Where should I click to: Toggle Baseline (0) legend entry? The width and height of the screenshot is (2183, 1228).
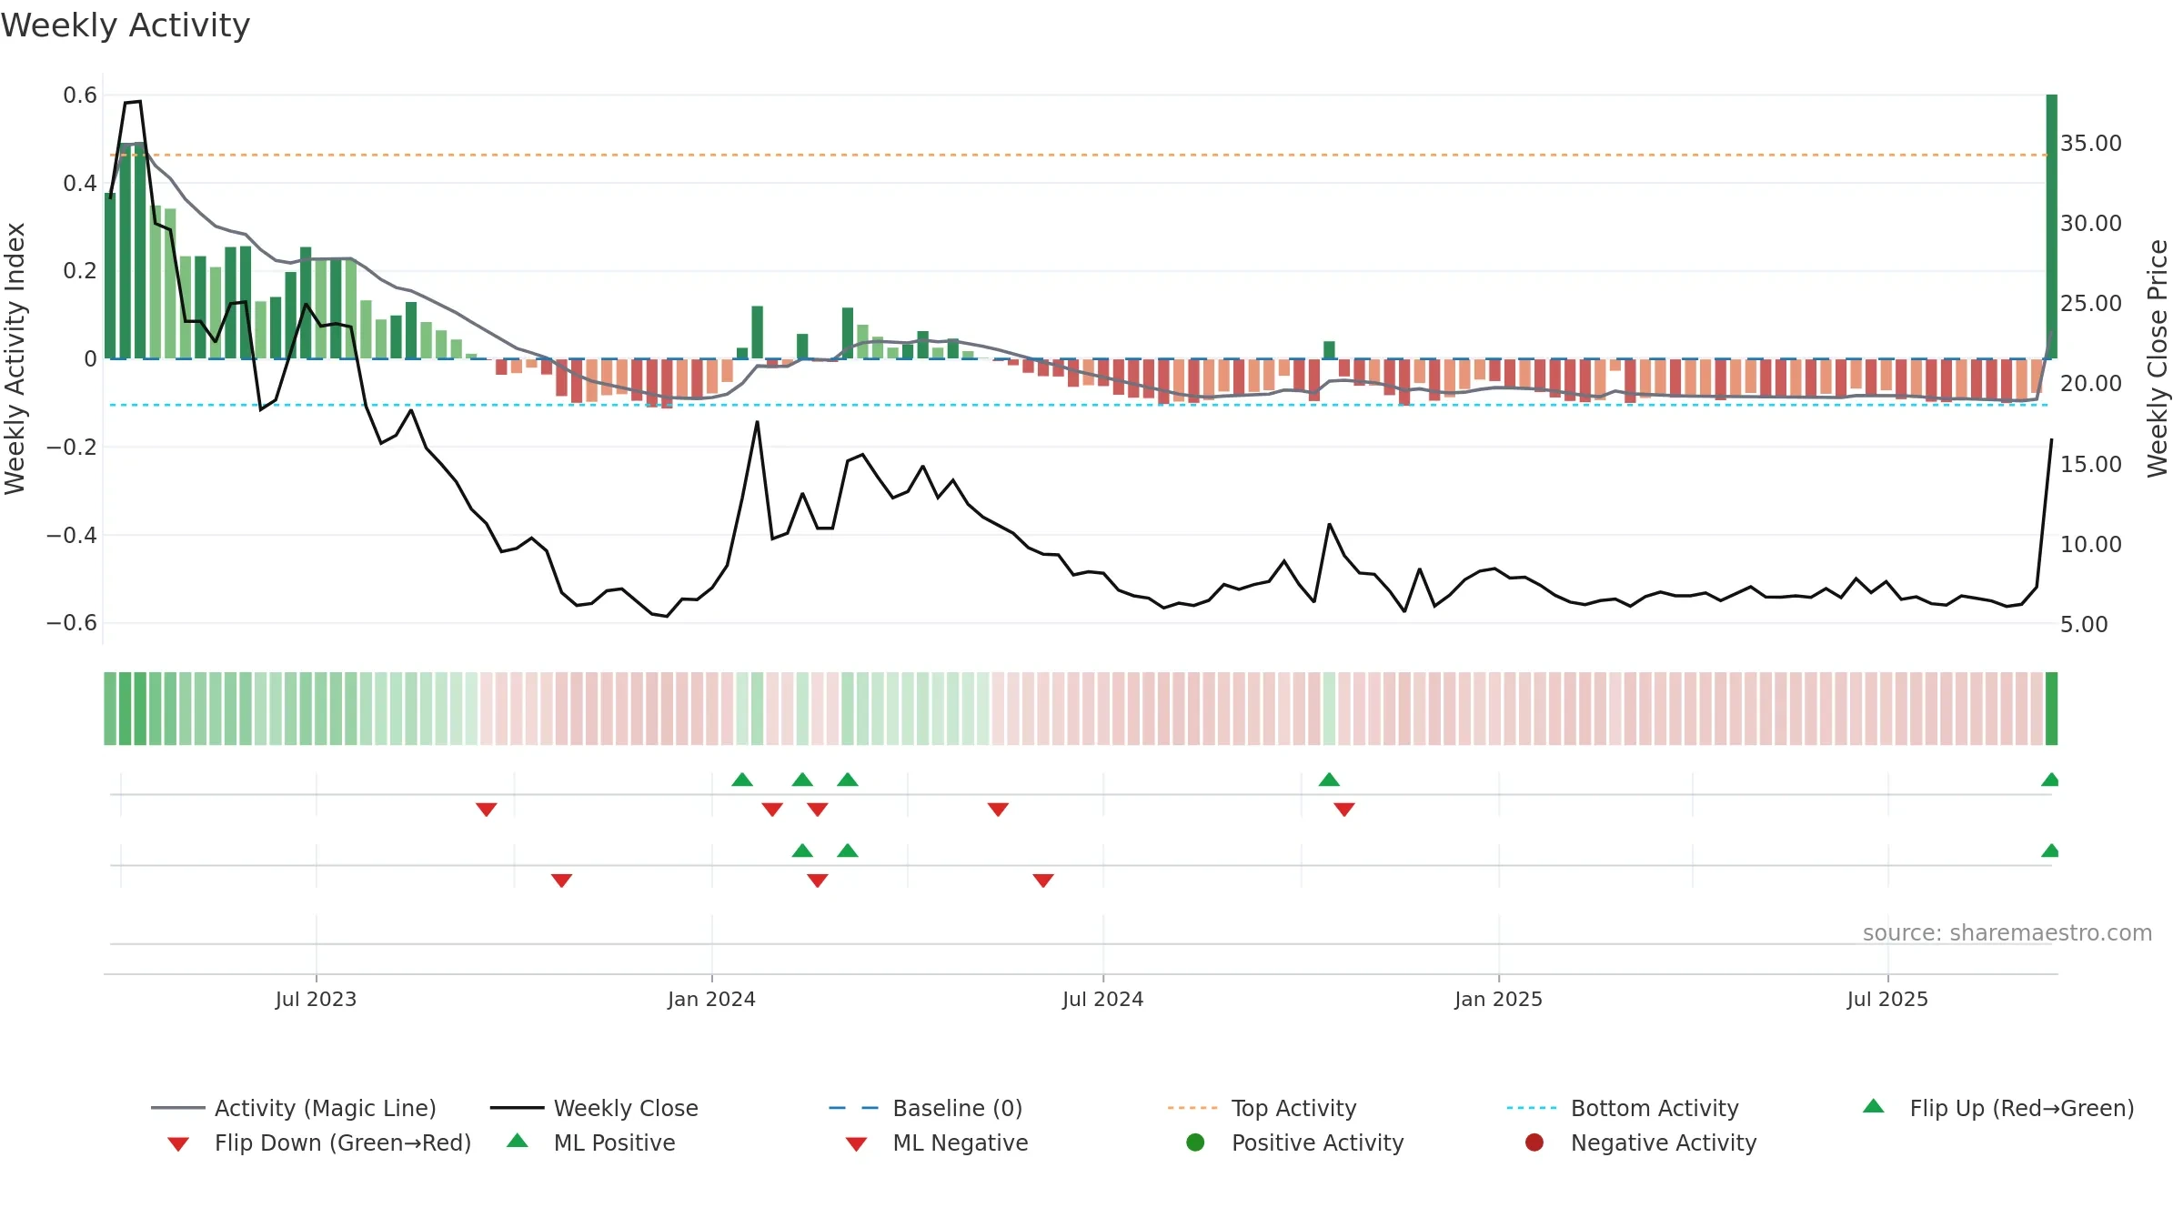click(926, 1108)
